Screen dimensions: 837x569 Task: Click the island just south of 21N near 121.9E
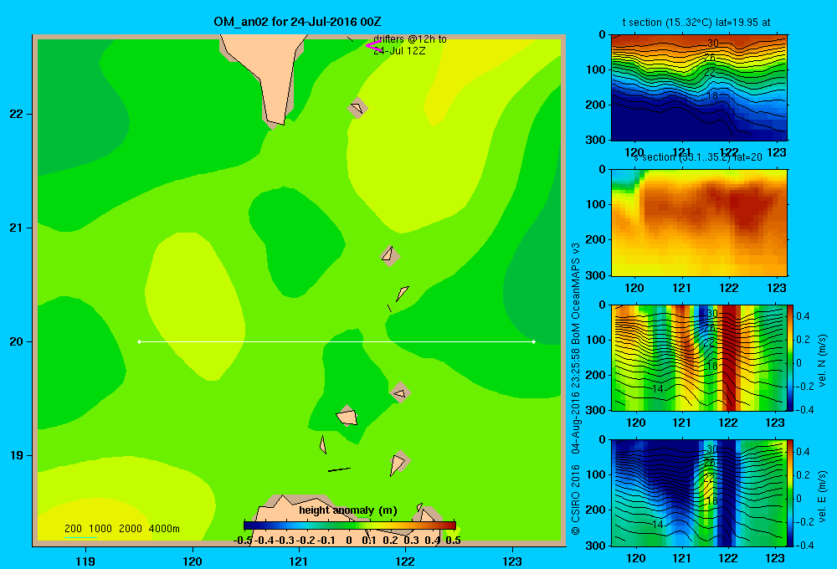(x=390, y=256)
